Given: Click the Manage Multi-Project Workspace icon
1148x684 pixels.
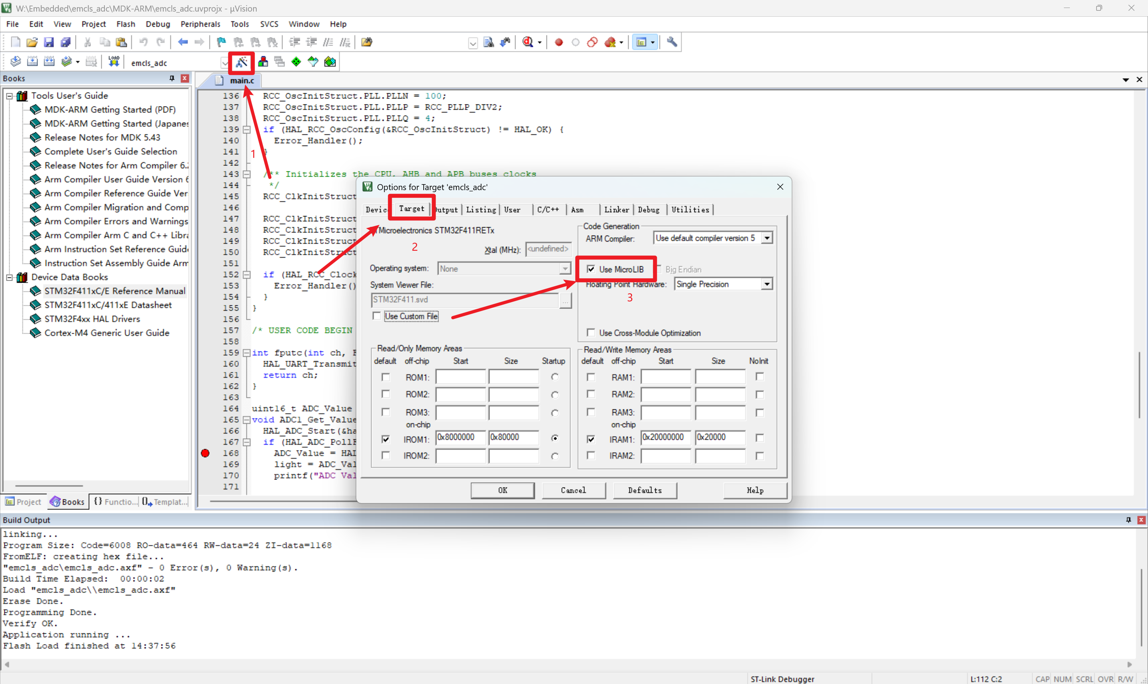Looking at the screenshot, I should pos(279,62).
